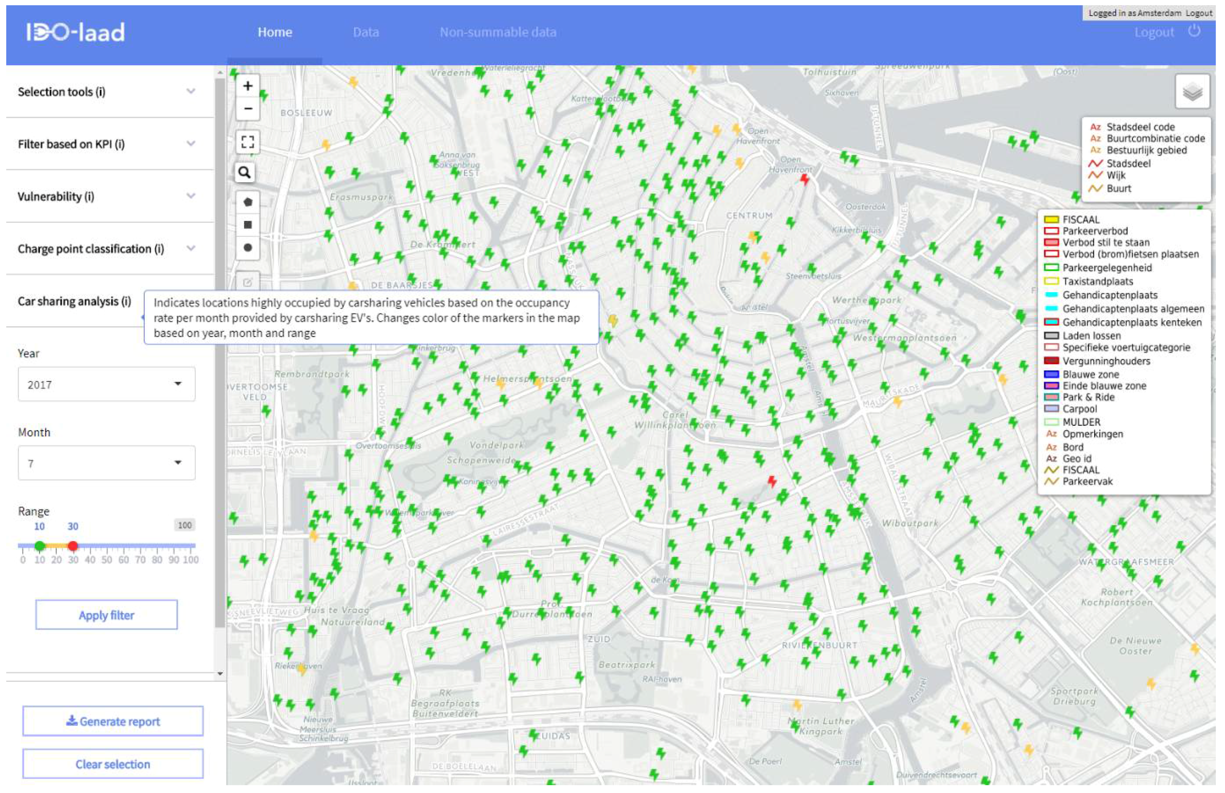
Task: Click the map zoom out minus button
Action: (248, 109)
